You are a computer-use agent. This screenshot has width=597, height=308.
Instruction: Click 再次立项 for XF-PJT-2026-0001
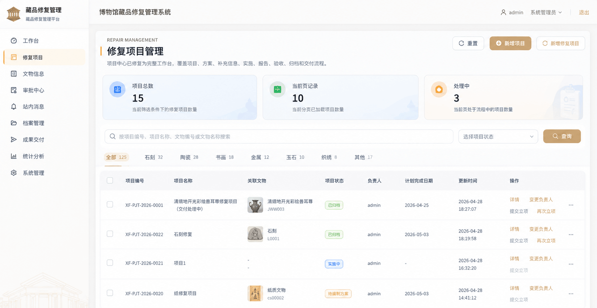point(546,211)
